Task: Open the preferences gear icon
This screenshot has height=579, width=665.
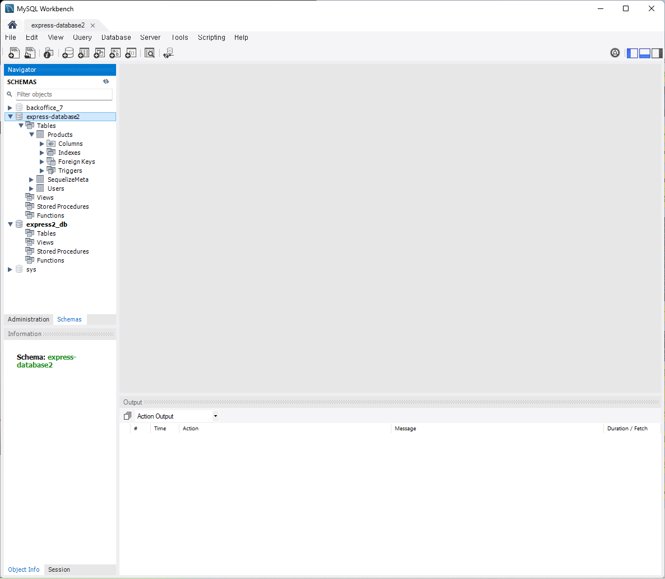Action: click(x=615, y=53)
